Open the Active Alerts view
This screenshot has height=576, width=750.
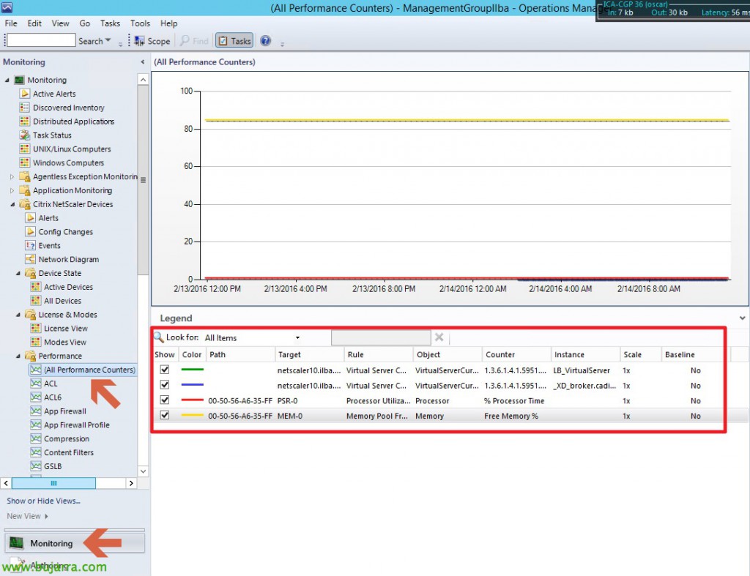coord(52,94)
